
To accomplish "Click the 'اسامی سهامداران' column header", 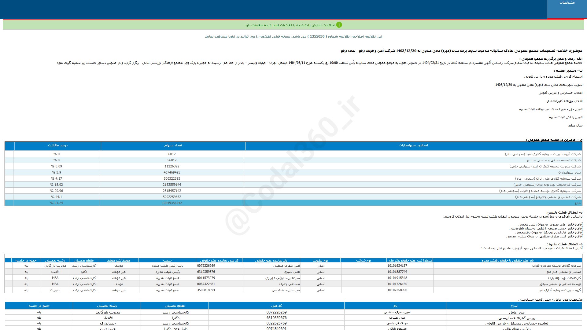I will pos(413,145).
